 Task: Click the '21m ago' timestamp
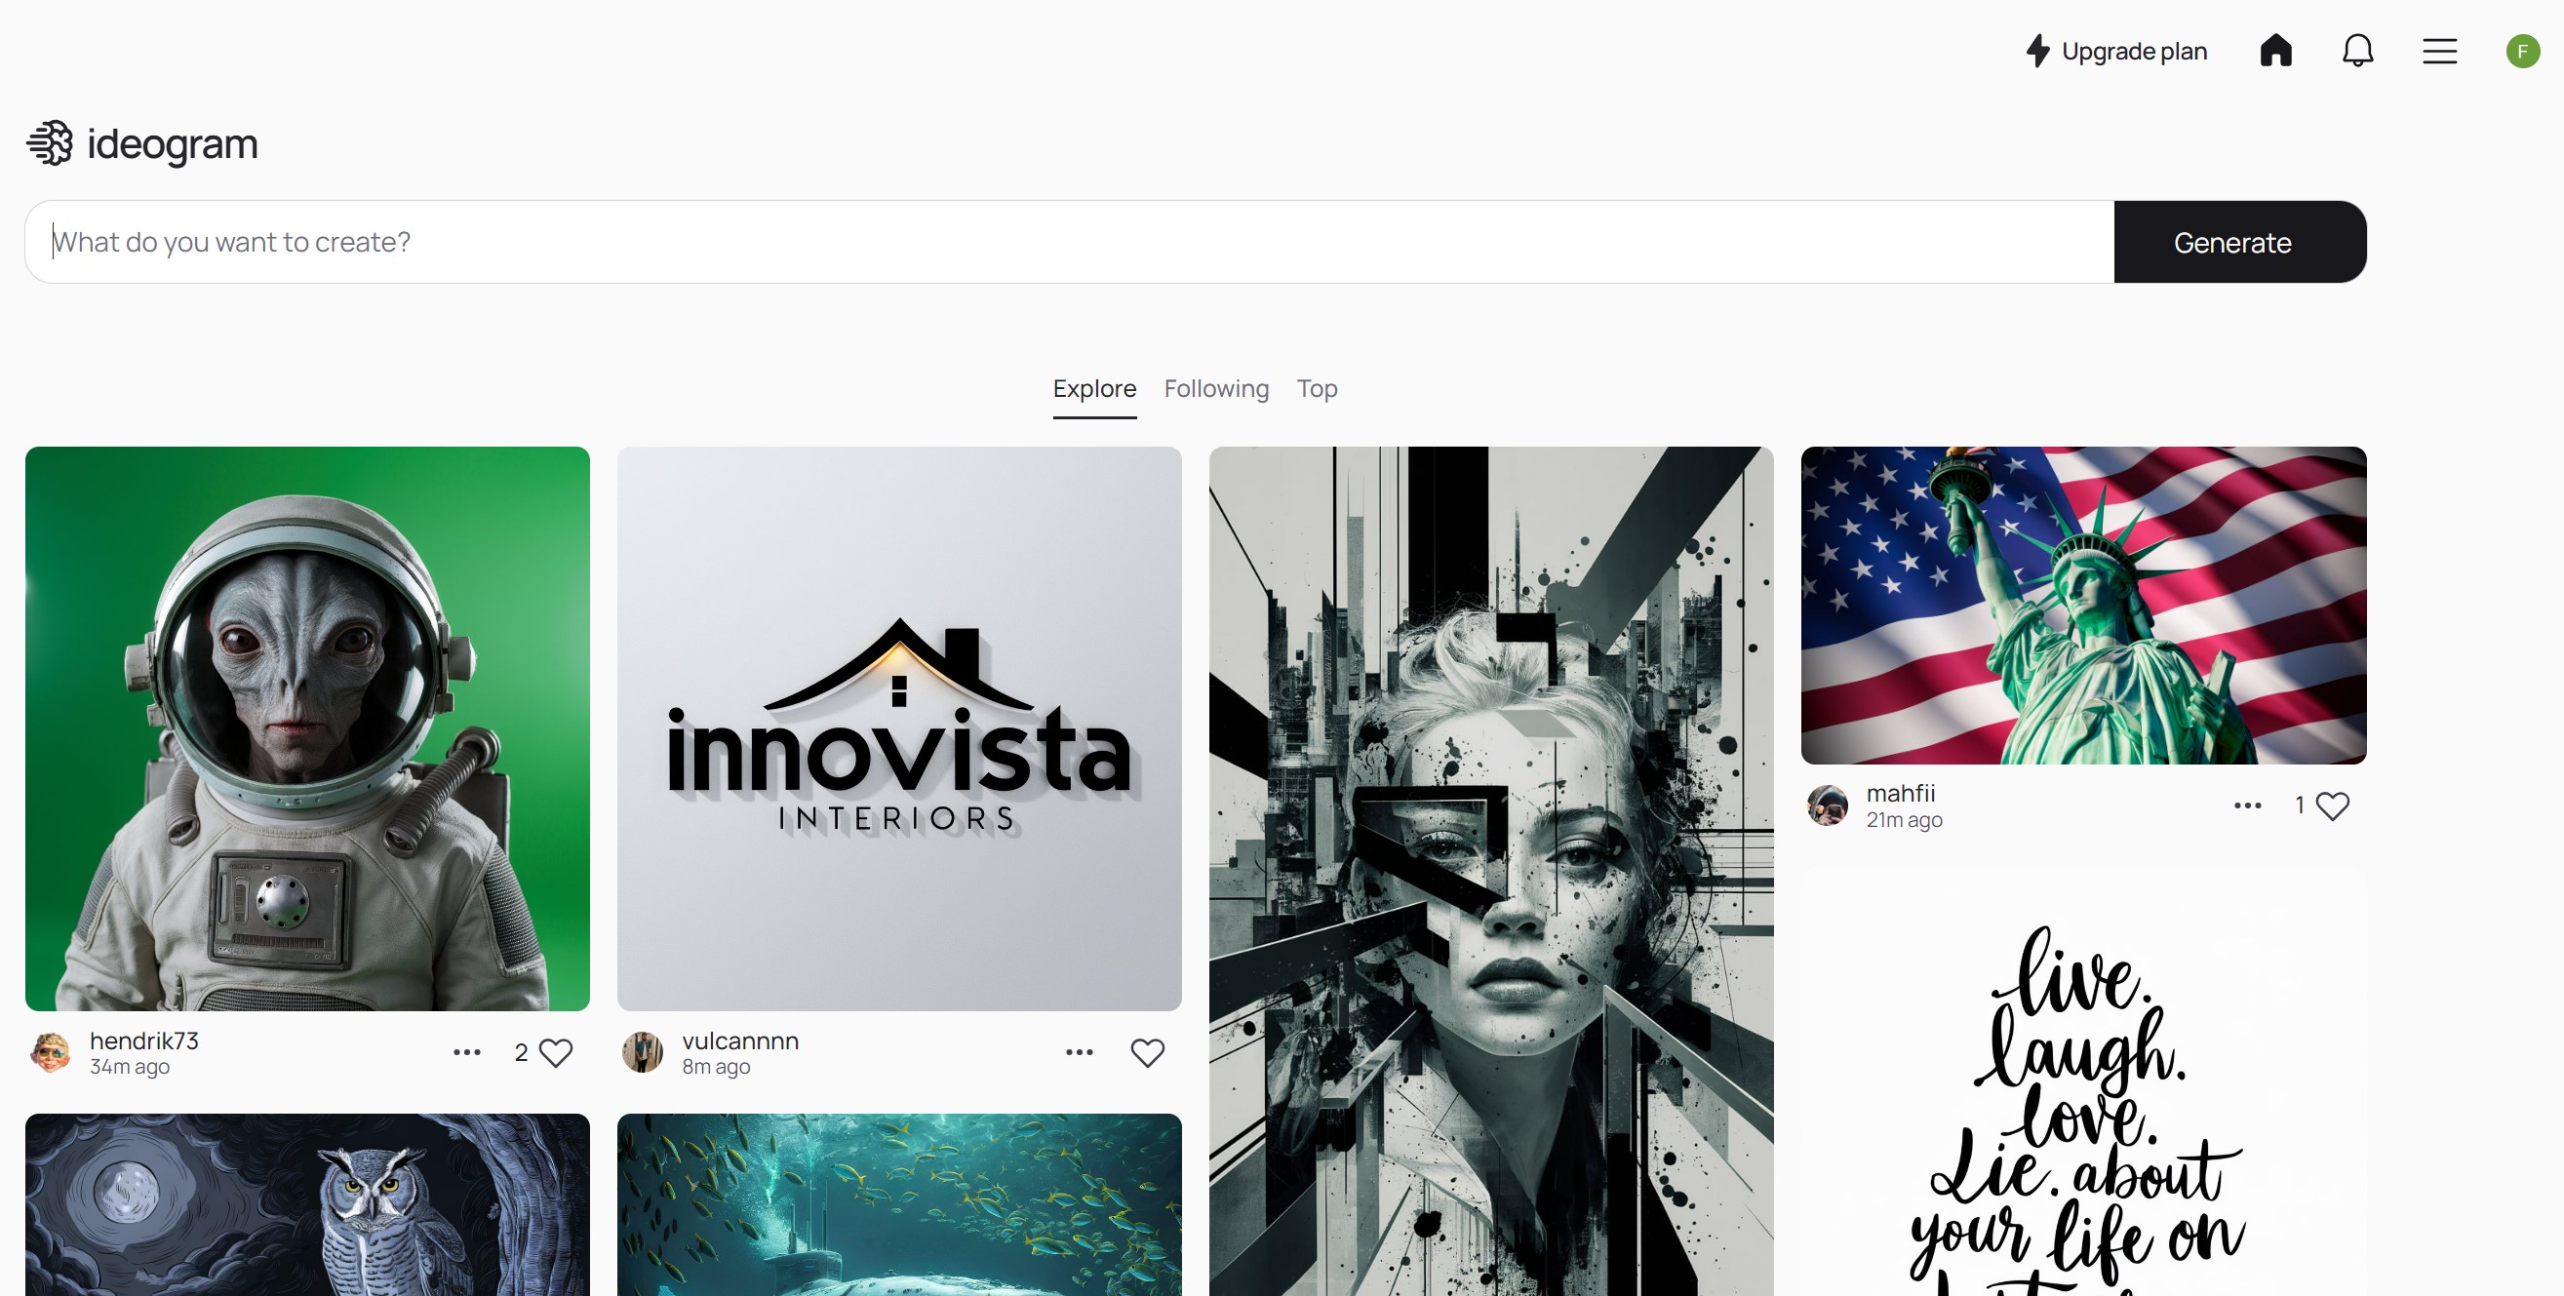(1904, 819)
